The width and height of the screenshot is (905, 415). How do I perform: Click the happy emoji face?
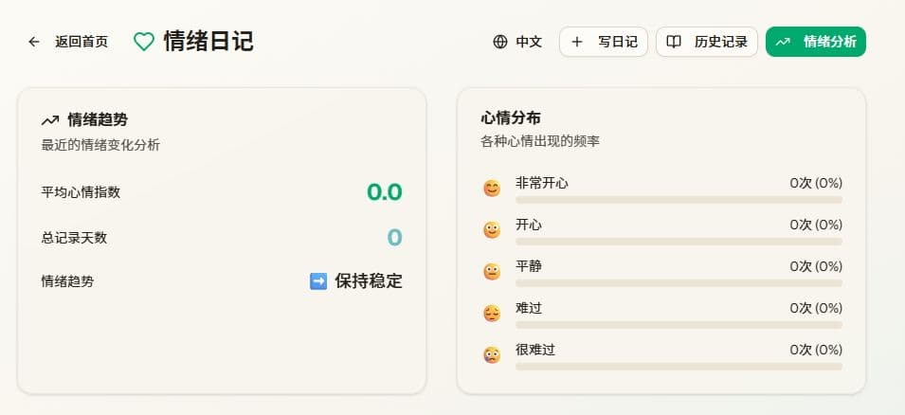tap(491, 230)
